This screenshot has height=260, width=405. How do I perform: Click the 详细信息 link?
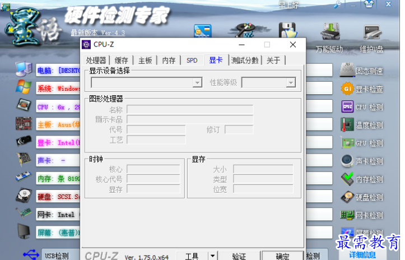click(x=362, y=255)
